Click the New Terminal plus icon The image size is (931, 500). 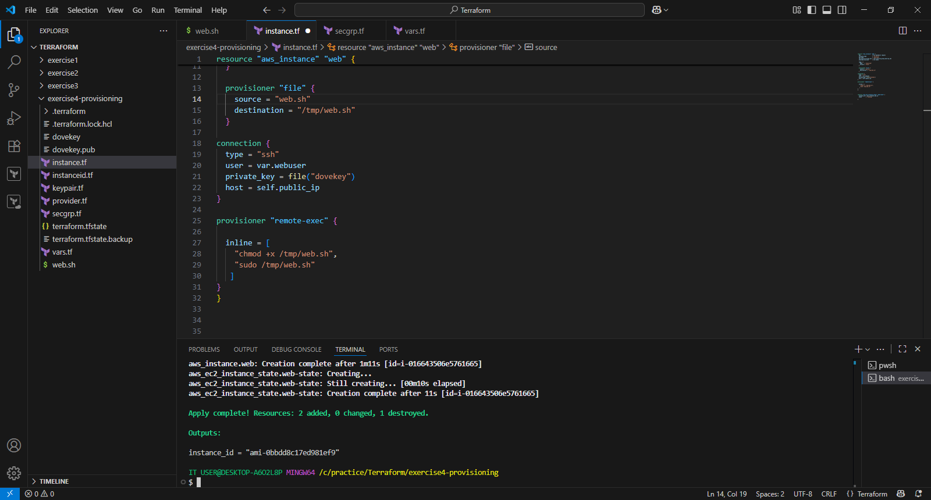tap(858, 349)
